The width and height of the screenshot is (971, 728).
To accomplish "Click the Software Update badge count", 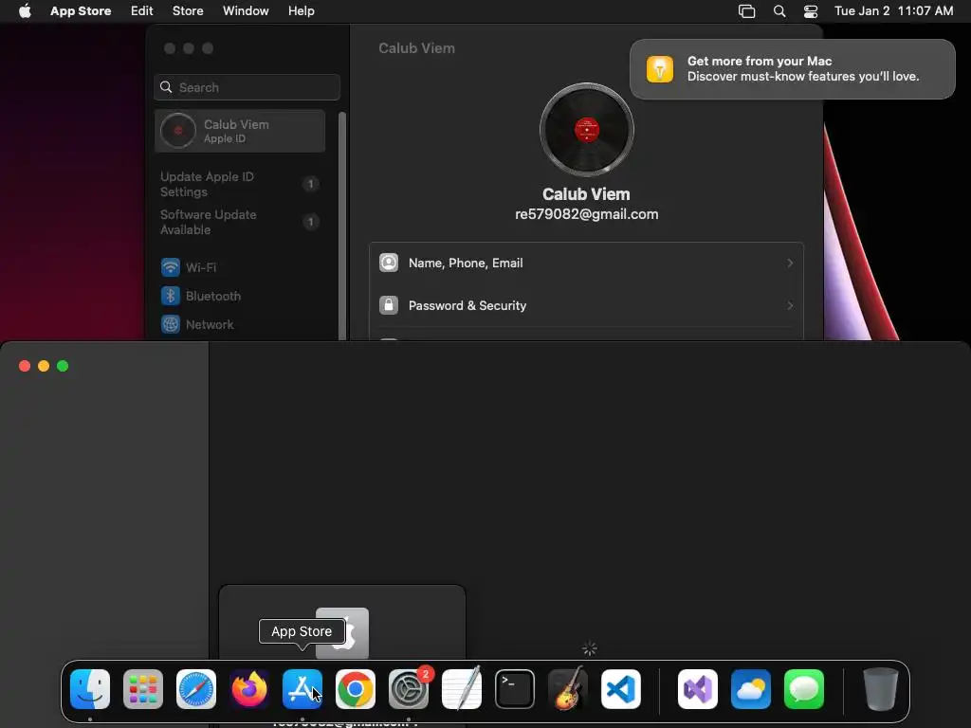I will [x=310, y=222].
